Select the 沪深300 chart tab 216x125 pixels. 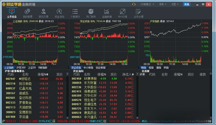(21, 67)
